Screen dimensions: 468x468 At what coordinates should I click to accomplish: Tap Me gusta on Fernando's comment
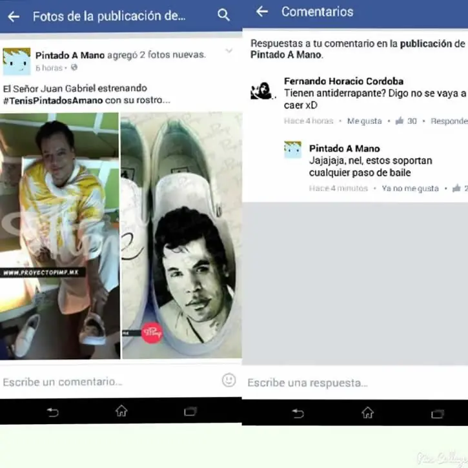[x=365, y=121]
